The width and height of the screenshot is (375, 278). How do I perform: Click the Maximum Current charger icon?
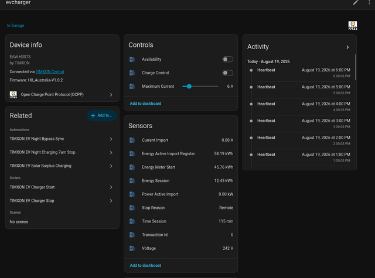click(x=132, y=86)
